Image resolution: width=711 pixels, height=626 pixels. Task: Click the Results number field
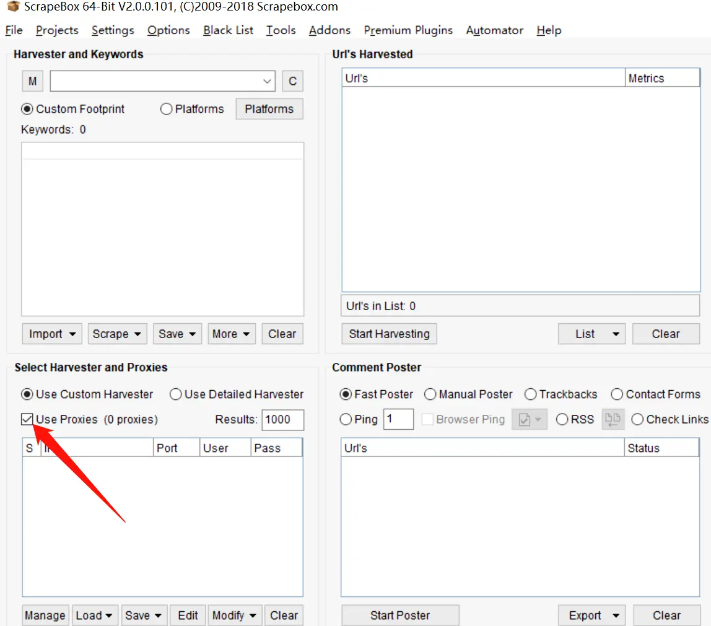point(282,420)
